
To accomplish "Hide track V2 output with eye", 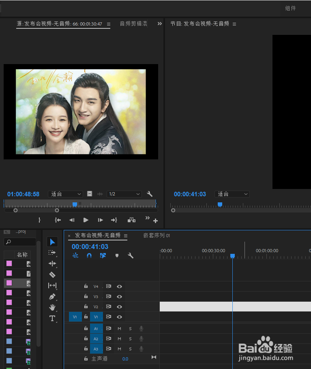I will pos(120,307).
